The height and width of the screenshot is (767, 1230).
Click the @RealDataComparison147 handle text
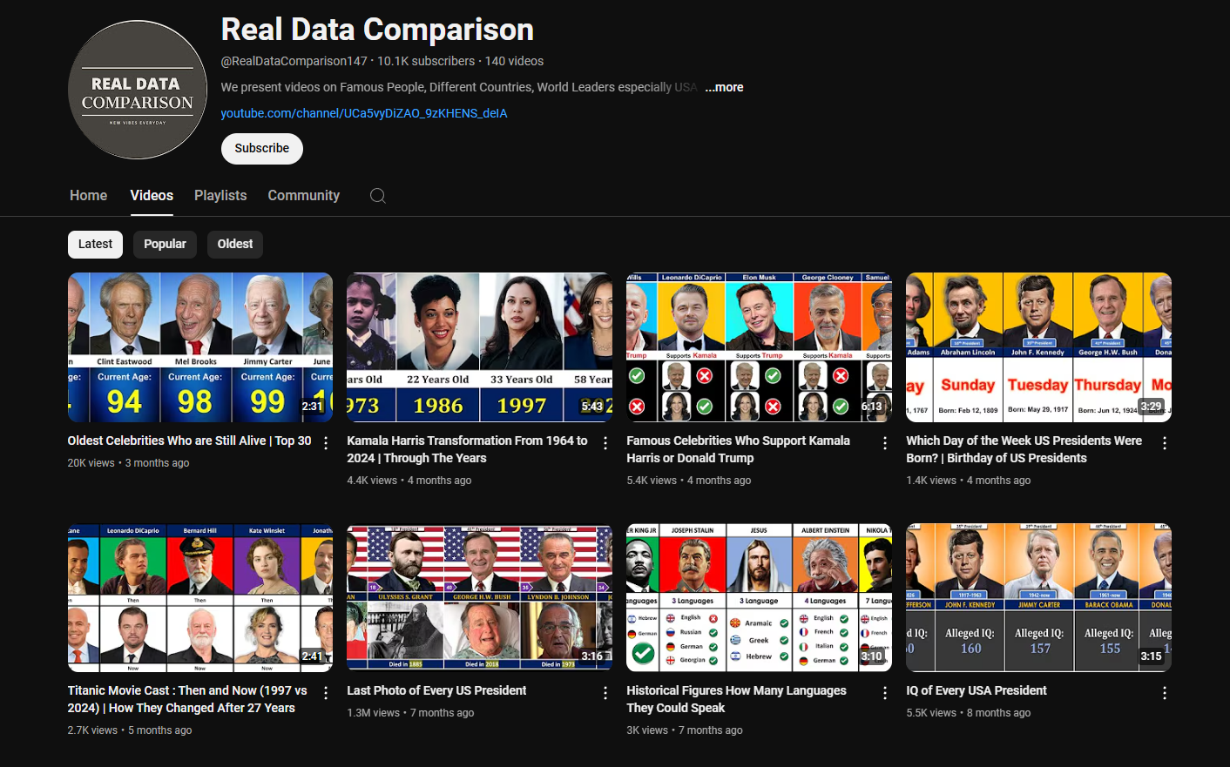(294, 61)
